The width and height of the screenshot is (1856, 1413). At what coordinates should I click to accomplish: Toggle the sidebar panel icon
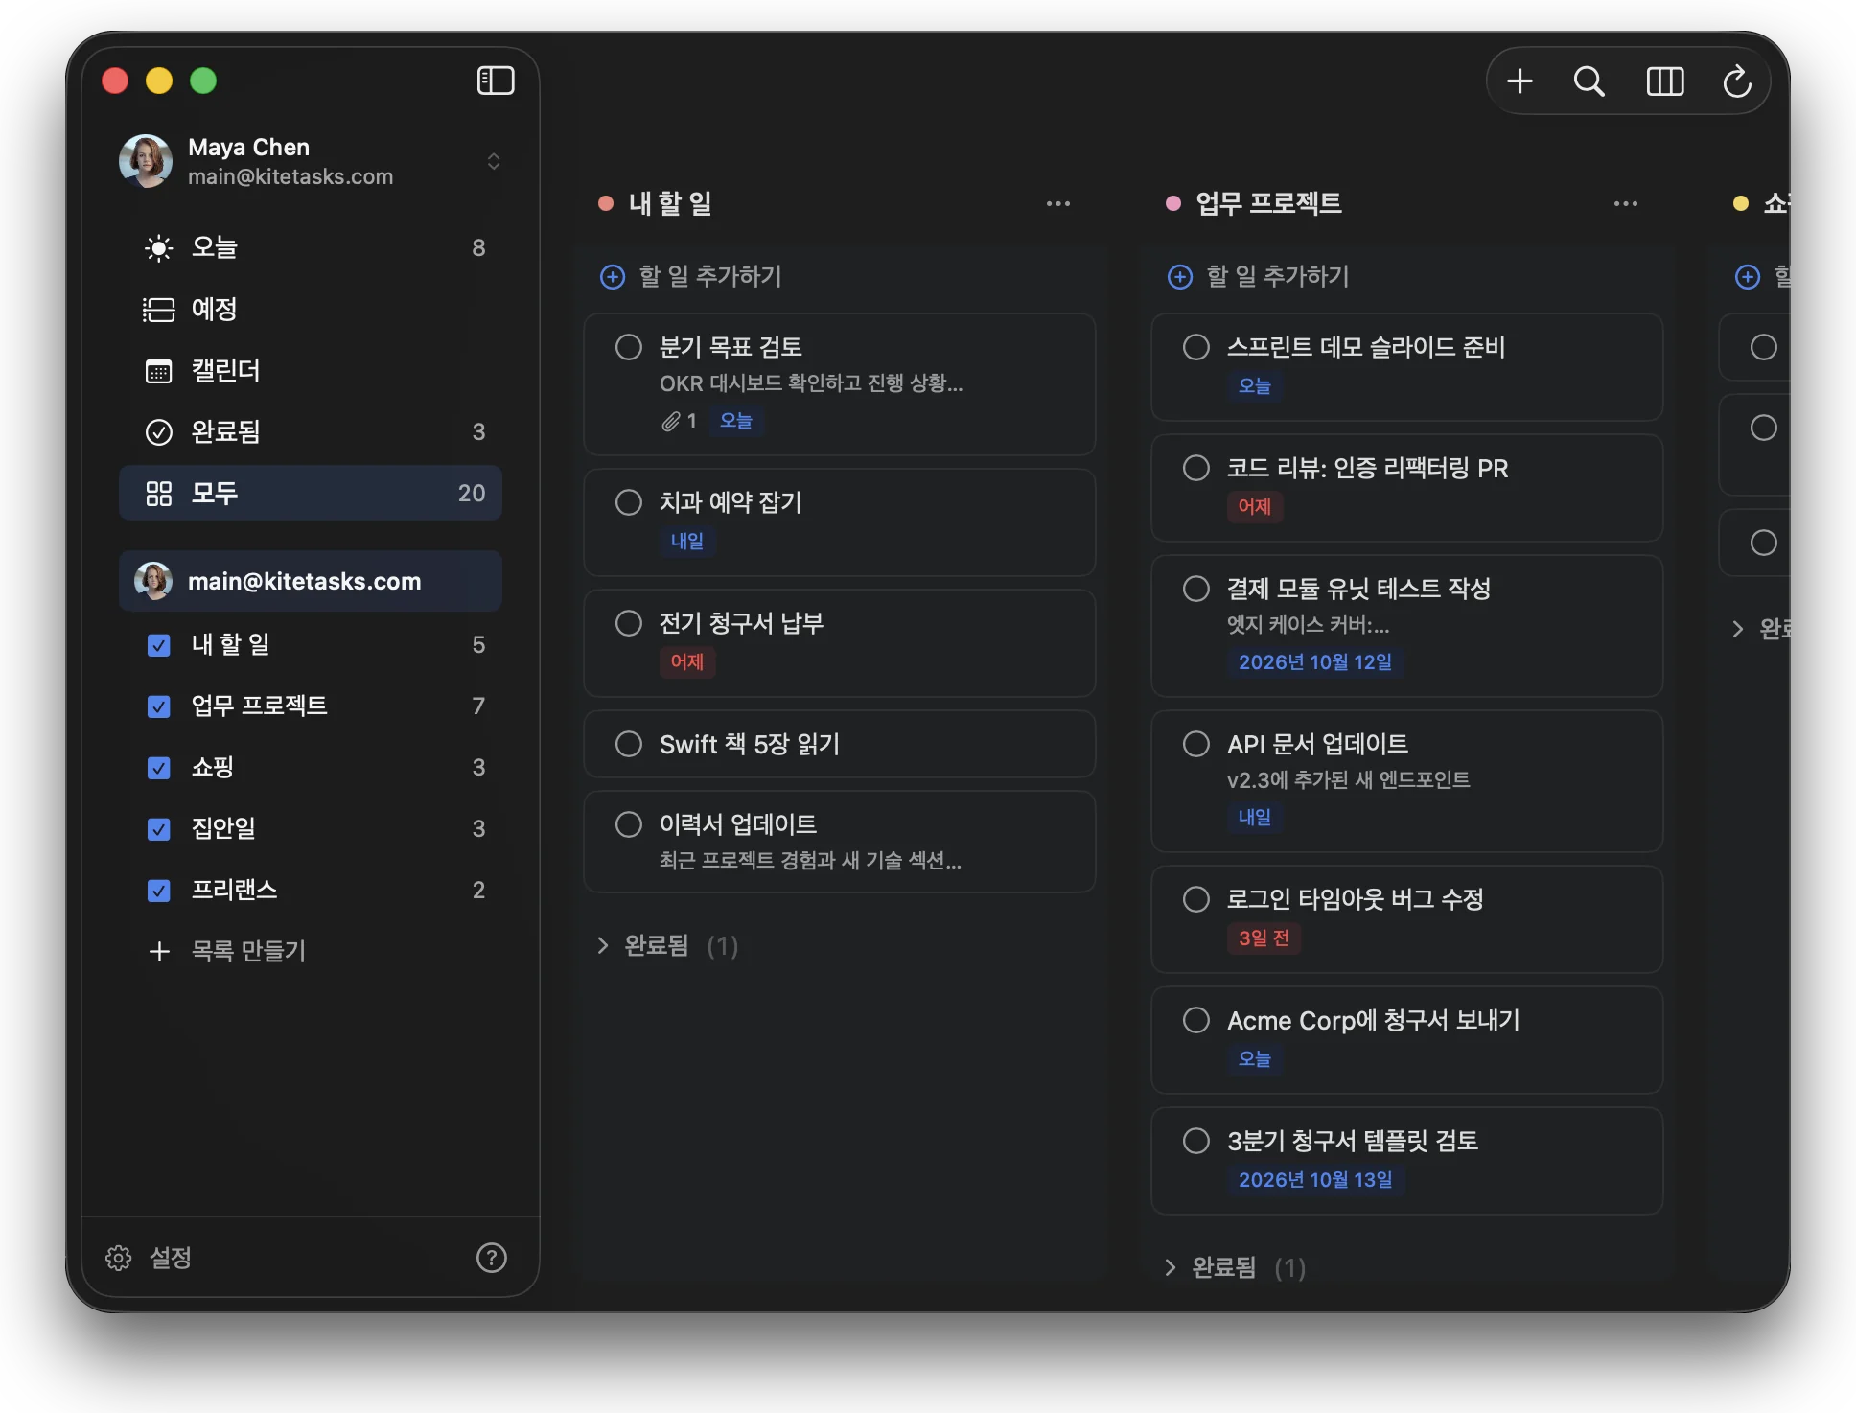(496, 81)
